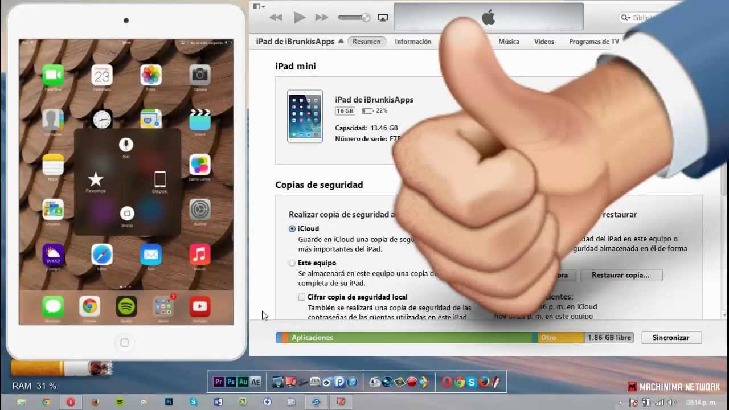
Task: Launch Photoshop from the desktop dock
Action: coord(231,382)
